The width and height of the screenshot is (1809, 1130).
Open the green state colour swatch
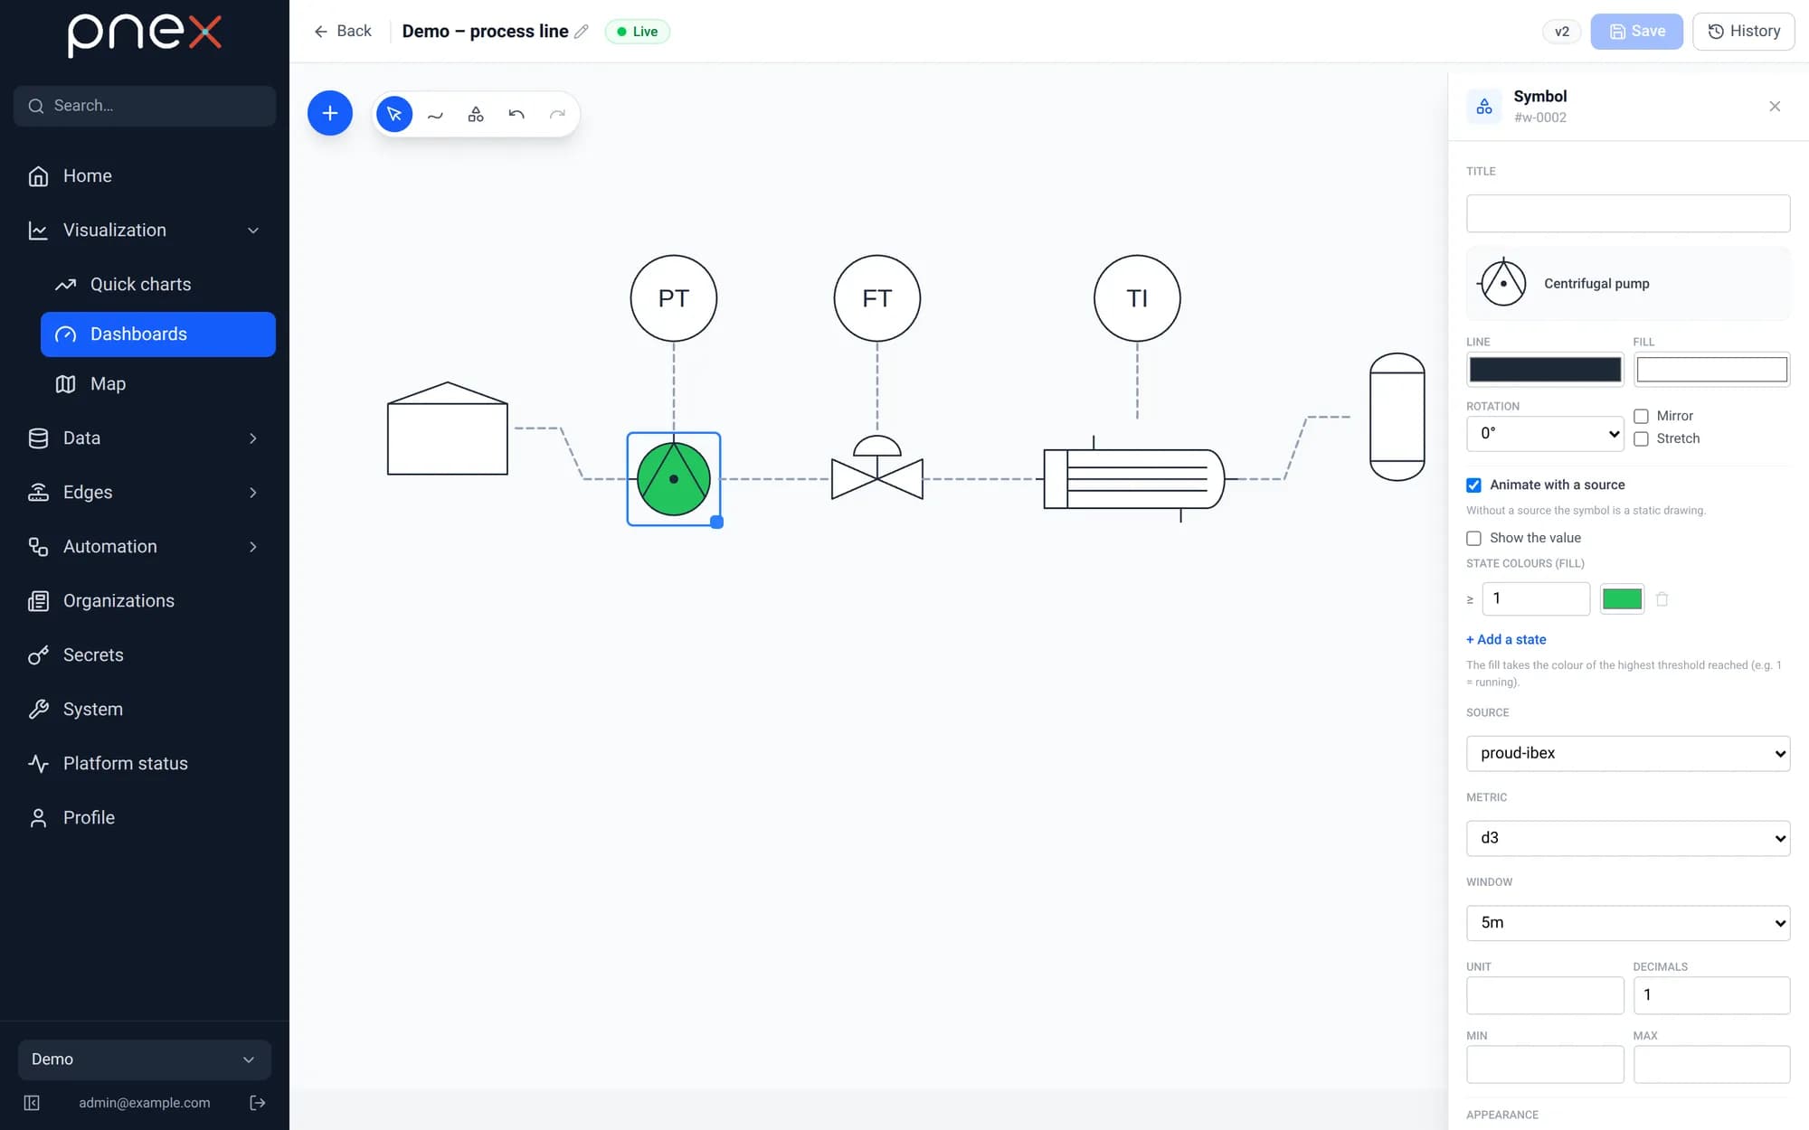pos(1622,598)
